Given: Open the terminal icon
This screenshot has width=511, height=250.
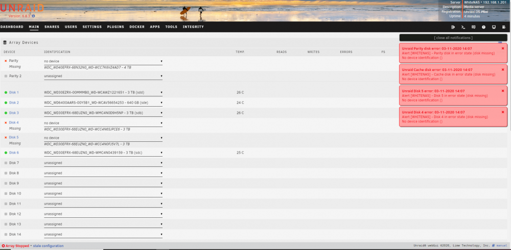Looking at the screenshot, I should click(463, 27).
